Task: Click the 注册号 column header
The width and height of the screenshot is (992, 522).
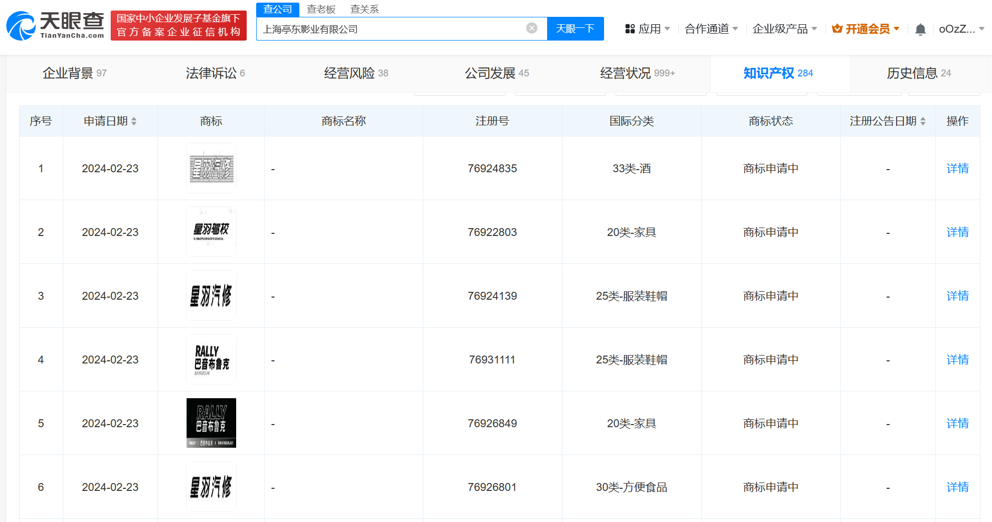Action: [x=492, y=121]
